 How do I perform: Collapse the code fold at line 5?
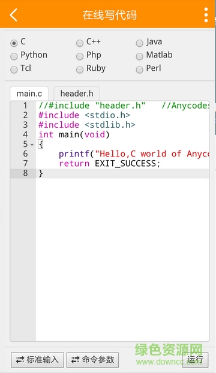[x=32, y=145]
